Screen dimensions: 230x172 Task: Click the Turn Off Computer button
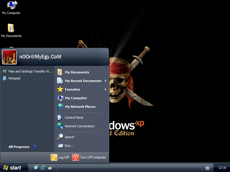pos(89,157)
